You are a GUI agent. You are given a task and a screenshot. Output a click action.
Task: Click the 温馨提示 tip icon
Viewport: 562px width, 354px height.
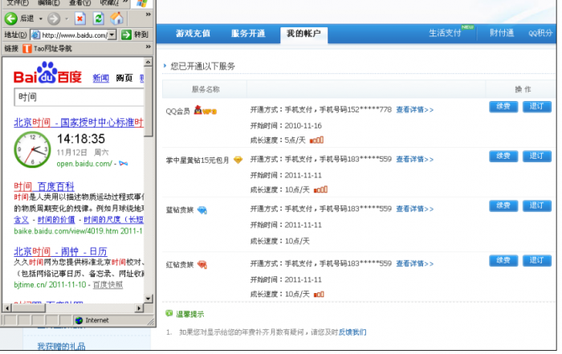(169, 314)
